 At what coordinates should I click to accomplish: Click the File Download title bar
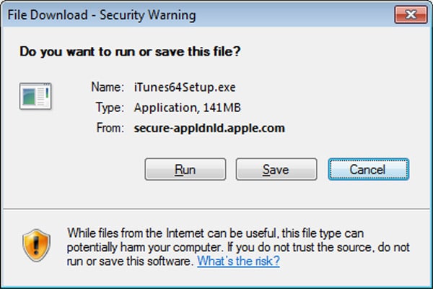pos(216,13)
